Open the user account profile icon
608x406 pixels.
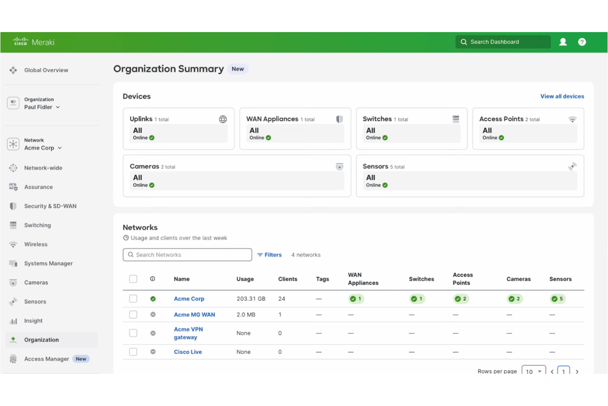click(563, 42)
